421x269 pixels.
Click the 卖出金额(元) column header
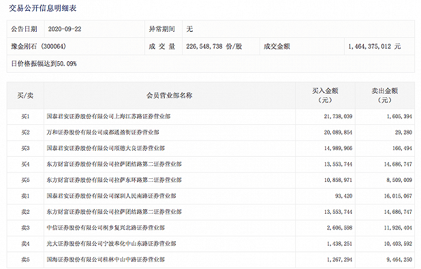coord(385,95)
